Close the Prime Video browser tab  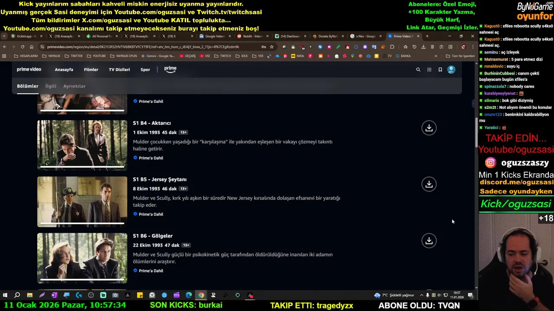tap(418, 36)
